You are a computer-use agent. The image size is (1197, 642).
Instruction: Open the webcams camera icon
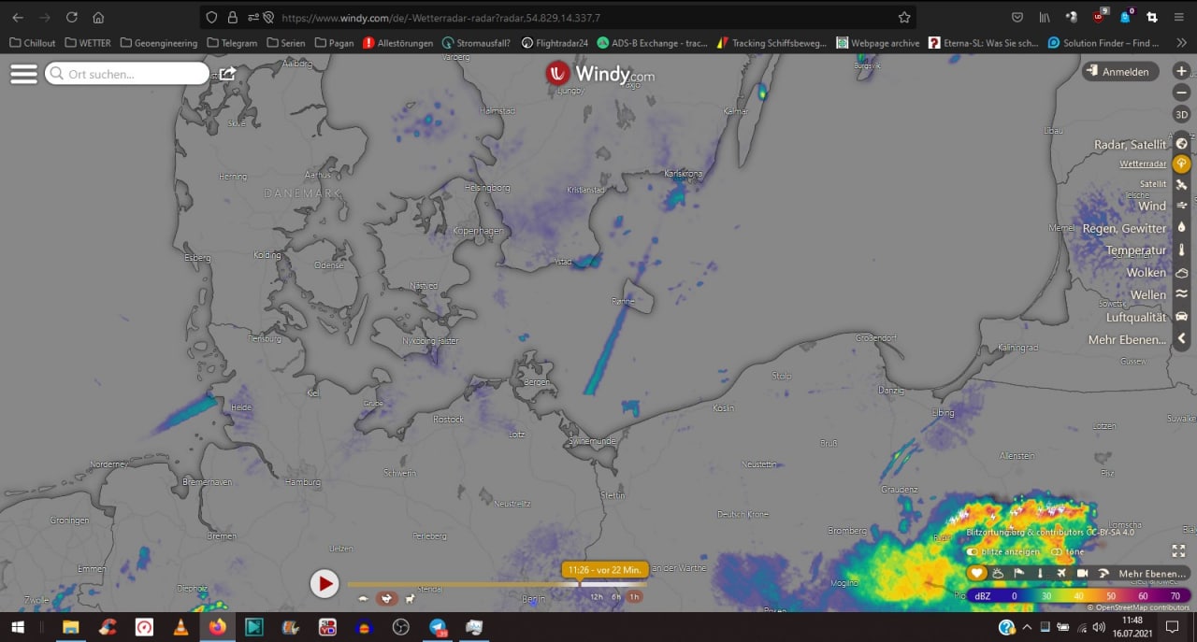(x=1082, y=573)
